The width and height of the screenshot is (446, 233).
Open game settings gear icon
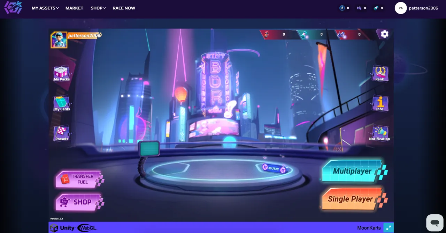pyautogui.click(x=384, y=34)
